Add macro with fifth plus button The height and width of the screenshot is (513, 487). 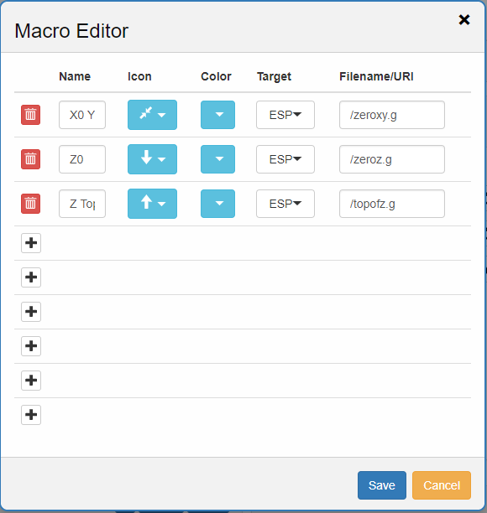coord(31,381)
